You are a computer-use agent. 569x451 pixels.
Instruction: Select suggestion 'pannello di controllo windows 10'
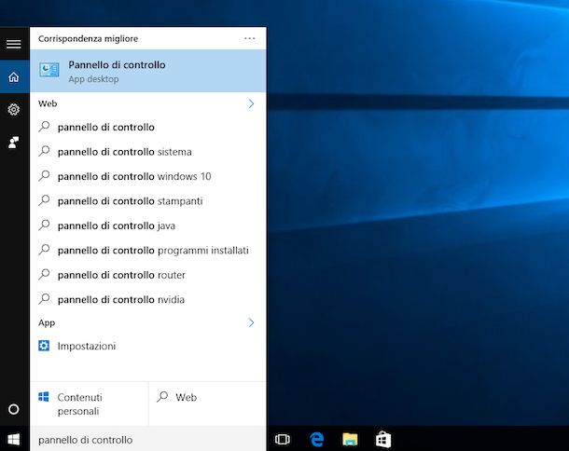pos(148,176)
